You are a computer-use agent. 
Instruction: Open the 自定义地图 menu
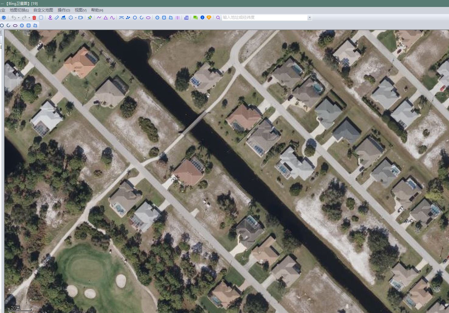[x=43, y=10]
